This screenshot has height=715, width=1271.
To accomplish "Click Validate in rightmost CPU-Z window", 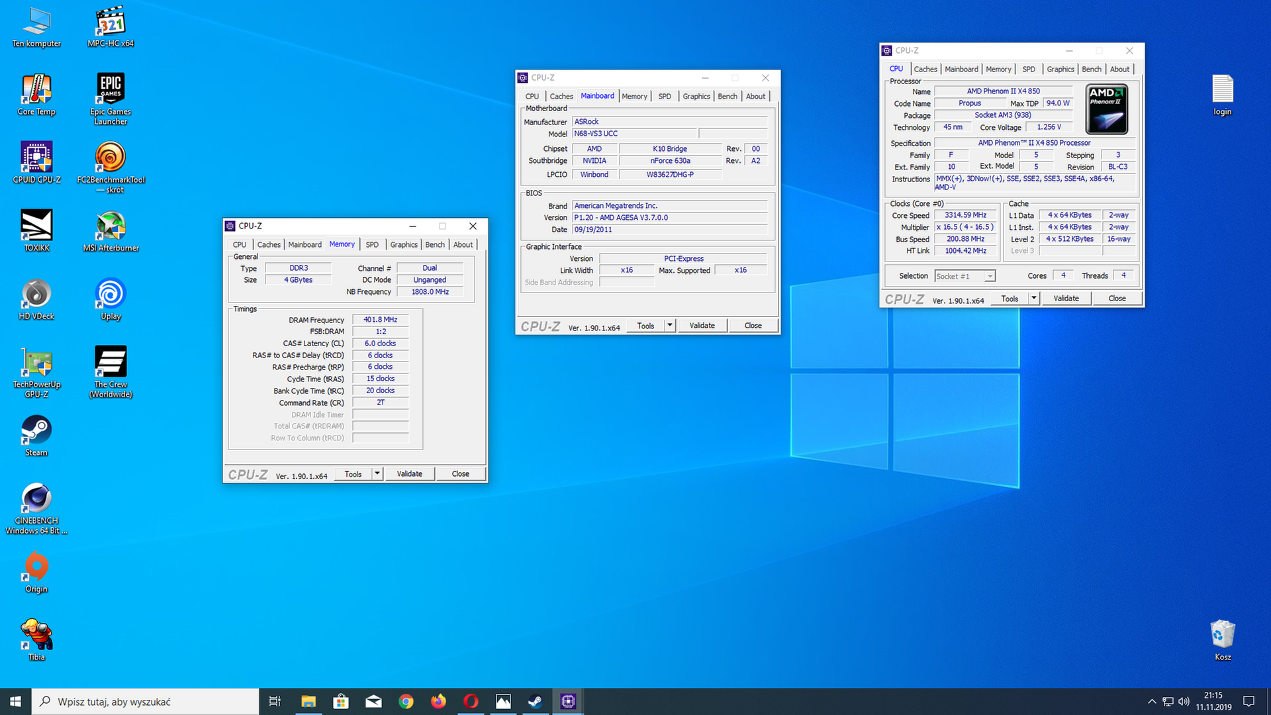I will pyautogui.click(x=1066, y=298).
